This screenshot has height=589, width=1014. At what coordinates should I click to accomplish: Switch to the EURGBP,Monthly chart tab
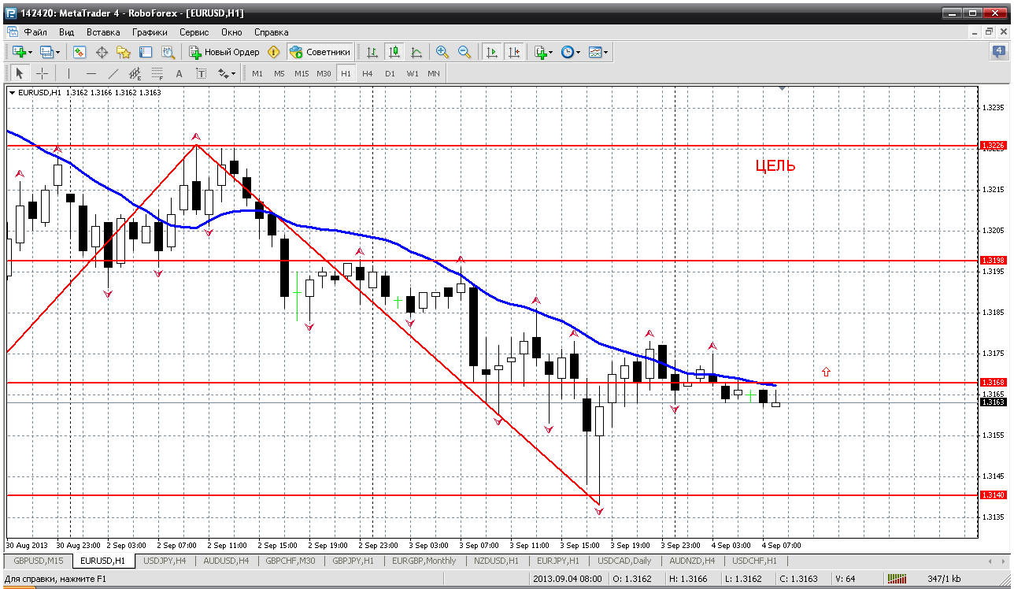[x=424, y=561]
